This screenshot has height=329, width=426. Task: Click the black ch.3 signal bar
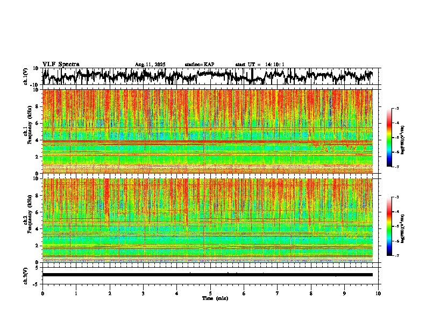coord(208,275)
